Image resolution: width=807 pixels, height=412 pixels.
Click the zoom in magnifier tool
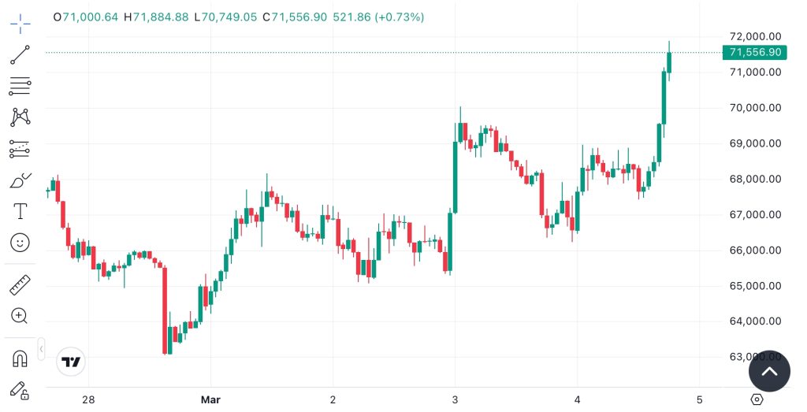click(x=20, y=316)
